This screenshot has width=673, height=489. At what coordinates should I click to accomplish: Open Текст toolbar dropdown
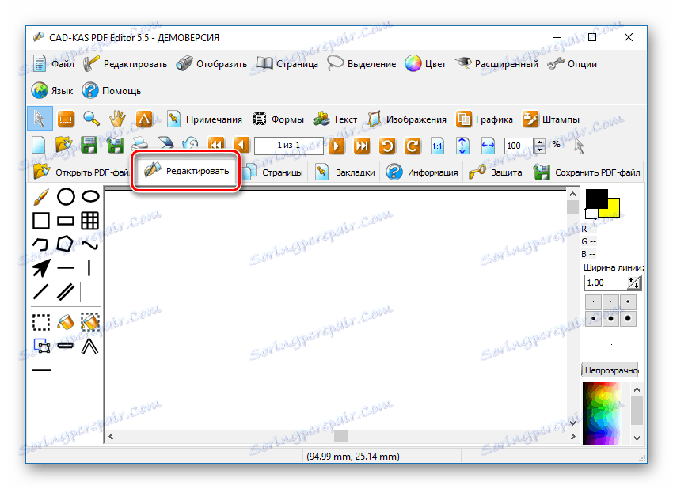click(335, 119)
